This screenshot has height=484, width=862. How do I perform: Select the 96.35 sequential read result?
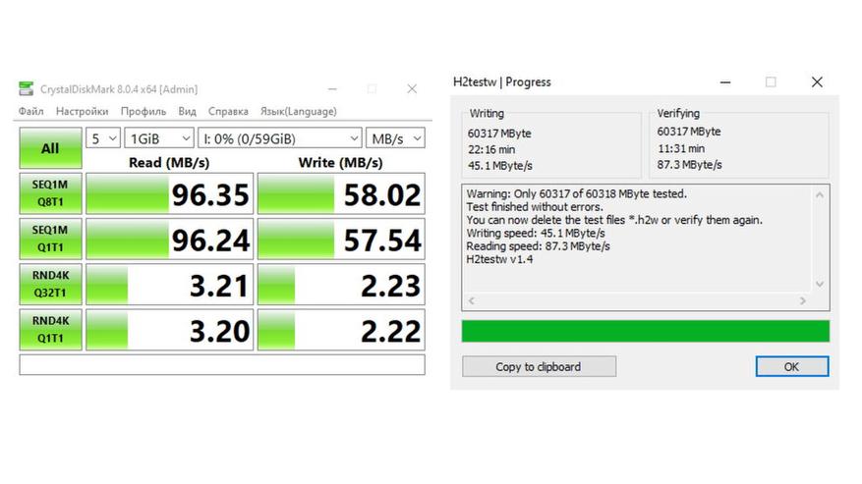(x=169, y=193)
